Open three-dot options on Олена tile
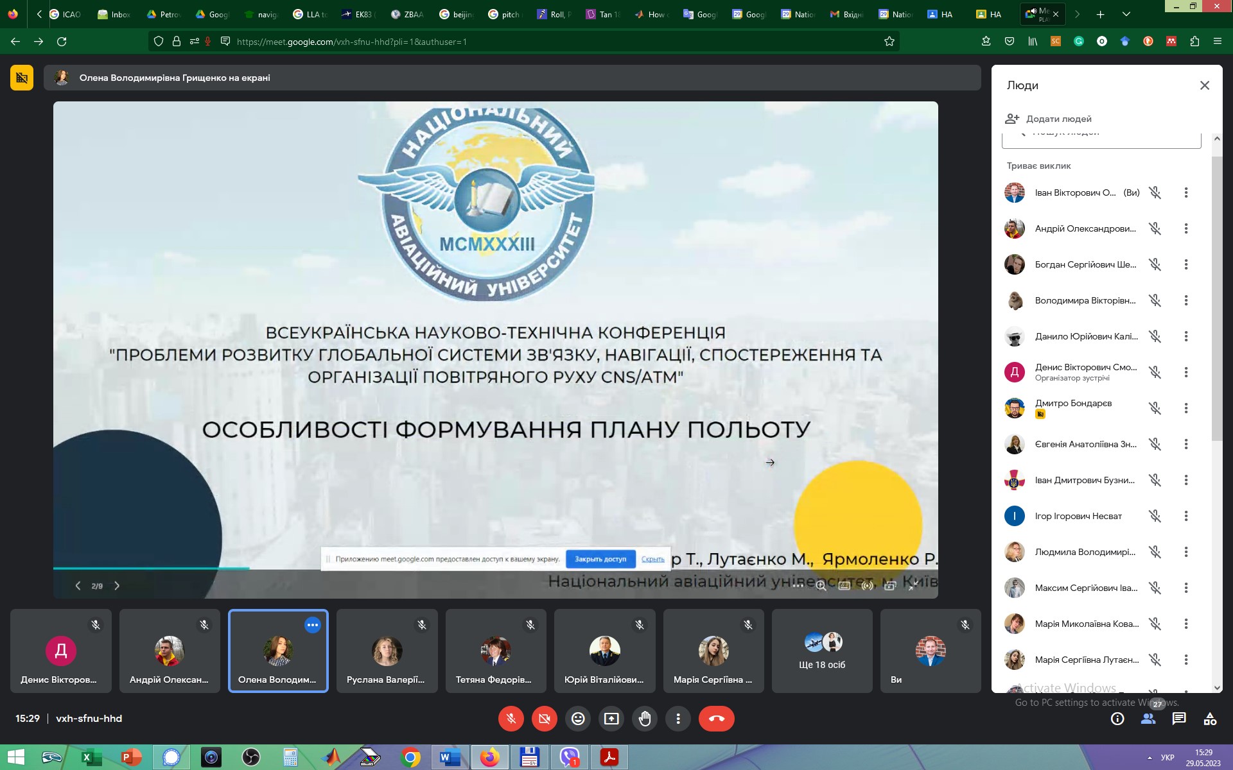 [313, 625]
